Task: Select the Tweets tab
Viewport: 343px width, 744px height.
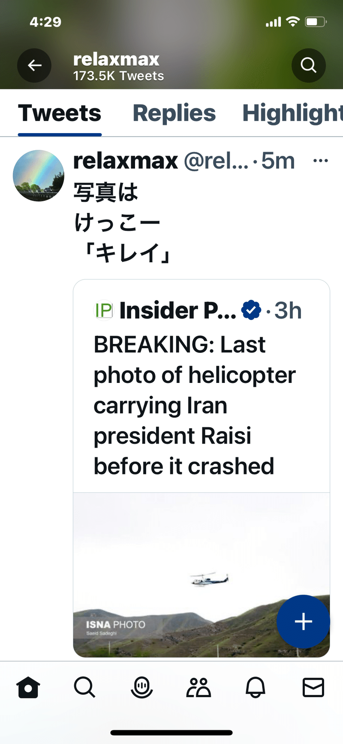Action: [x=60, y=113]
